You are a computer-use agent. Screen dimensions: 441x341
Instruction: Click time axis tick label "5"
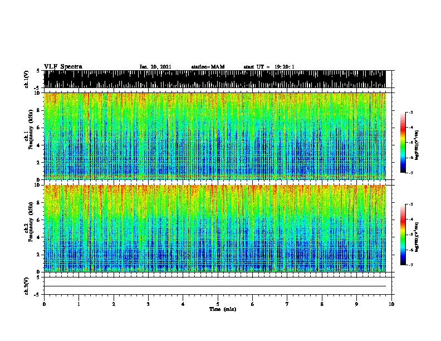(x=218, y=304)
